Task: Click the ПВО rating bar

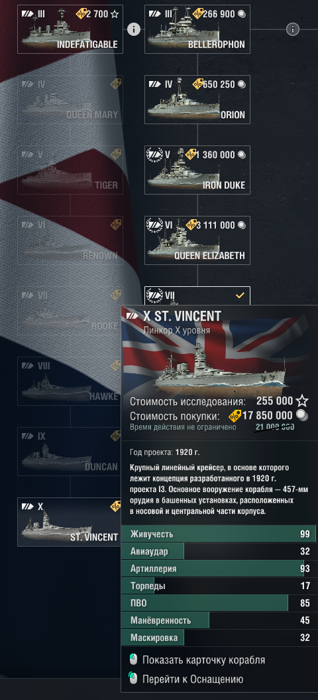Action: tap(218, 603)
